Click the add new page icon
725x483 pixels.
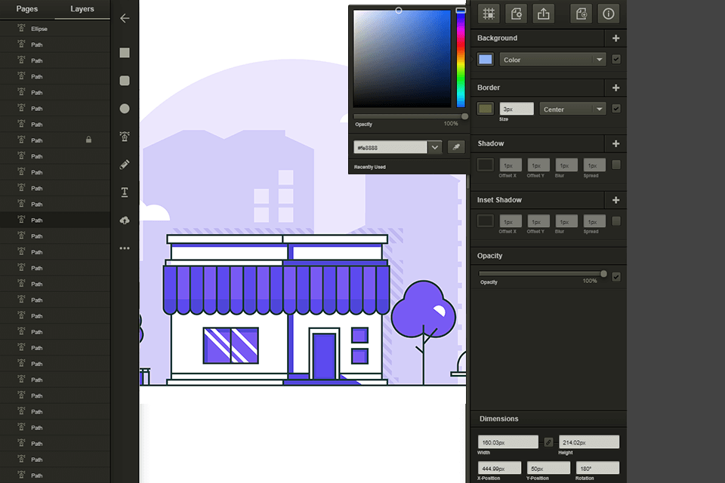coord(582,14)
